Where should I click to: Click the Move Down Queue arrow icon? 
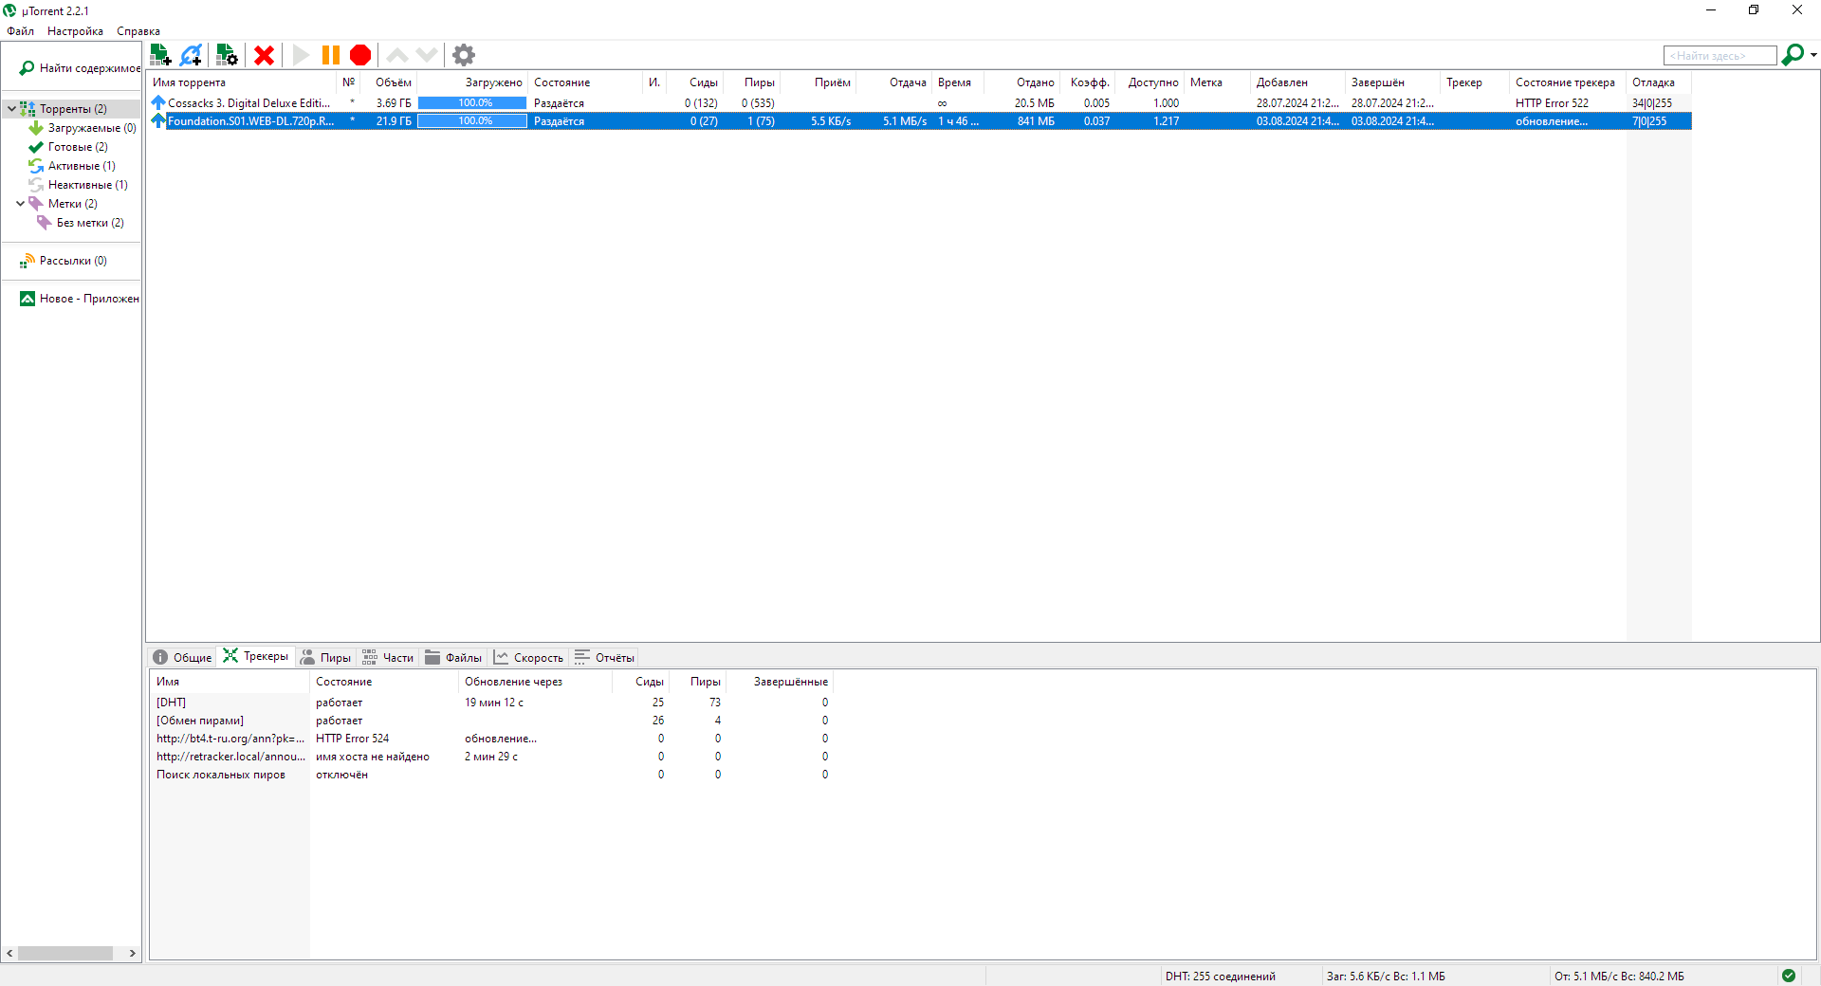pos(427,55)
